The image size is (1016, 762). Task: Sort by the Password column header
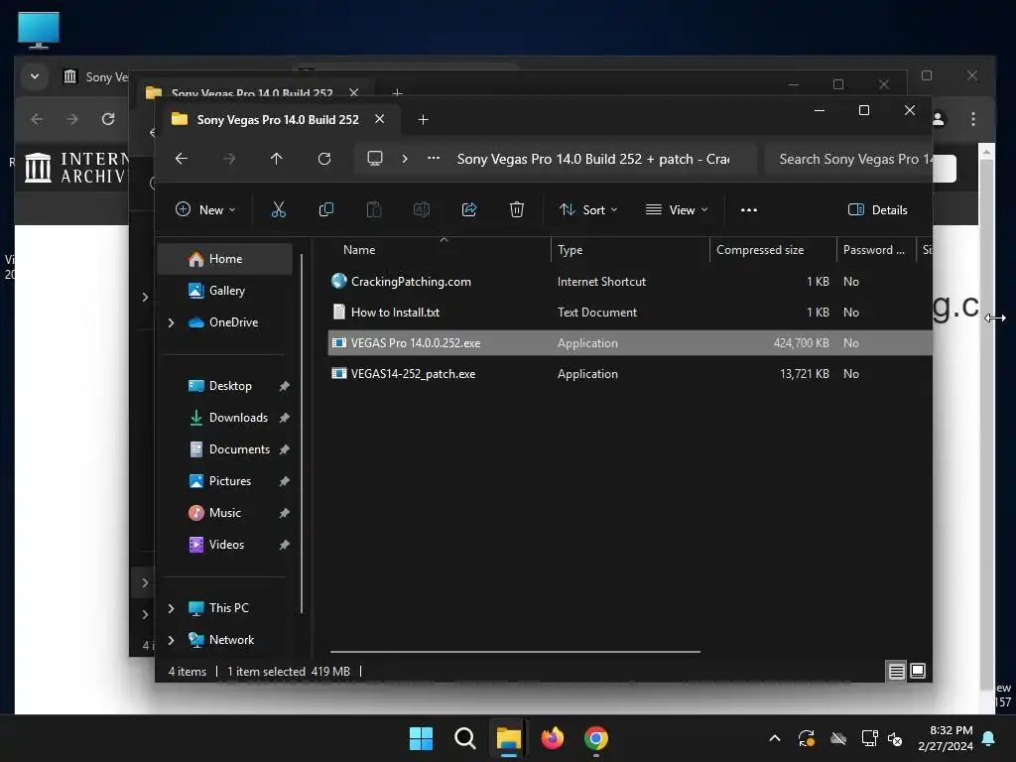(875, 250)
